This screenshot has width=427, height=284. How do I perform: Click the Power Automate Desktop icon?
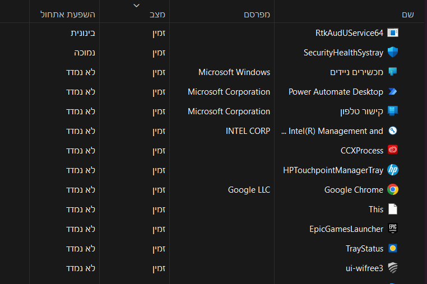pyautogui.click(x=393, y=92)
